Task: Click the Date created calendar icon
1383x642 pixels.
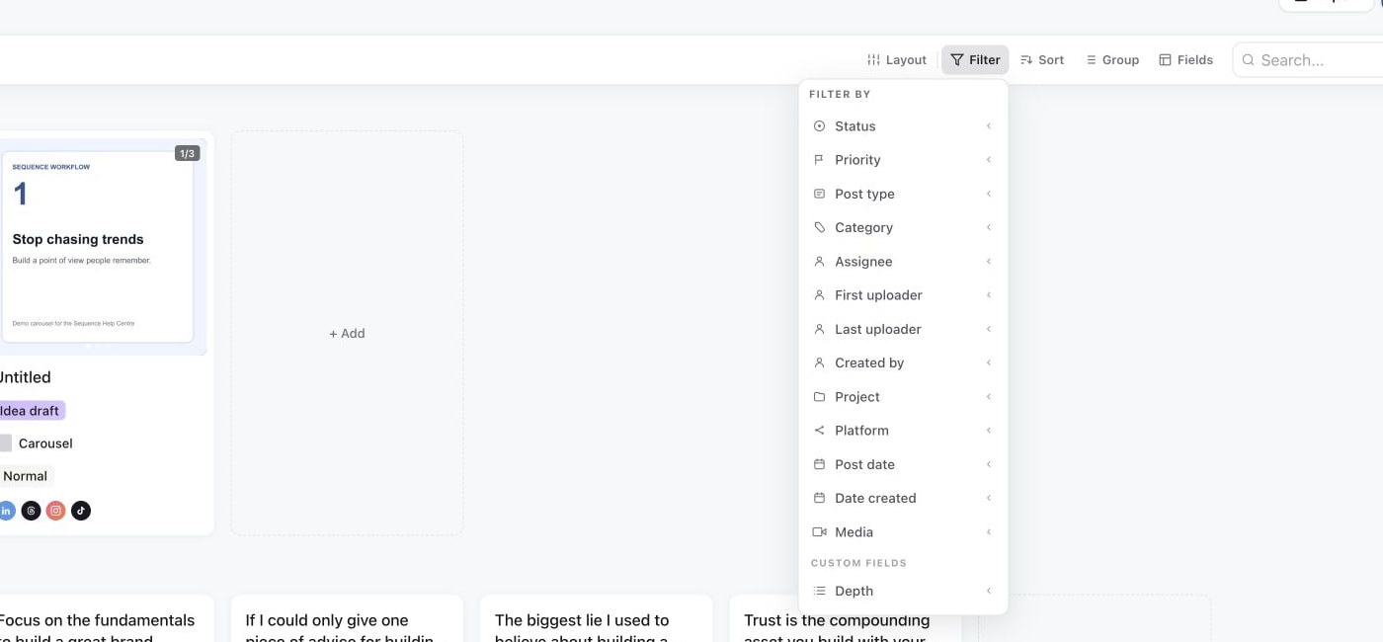Action: point(819,498)
